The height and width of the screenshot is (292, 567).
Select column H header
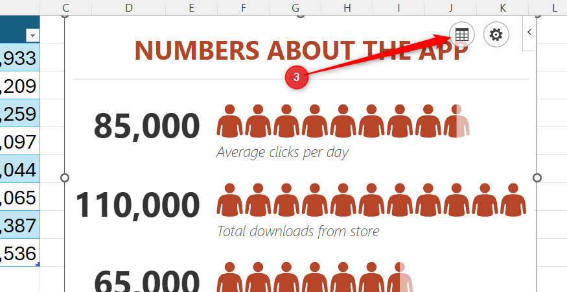pyautogui.click(x=347, y=8)
